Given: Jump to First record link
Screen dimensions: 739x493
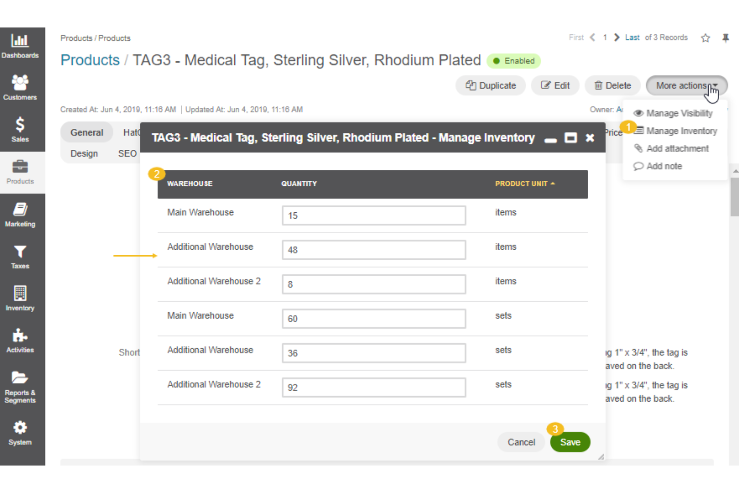Looking at the screenshot, I should pyautogui.click(x=576, y=37).
